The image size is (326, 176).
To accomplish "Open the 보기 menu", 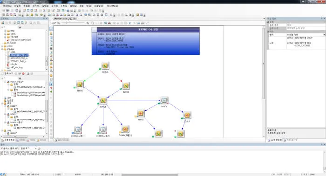I will [36, 6].
